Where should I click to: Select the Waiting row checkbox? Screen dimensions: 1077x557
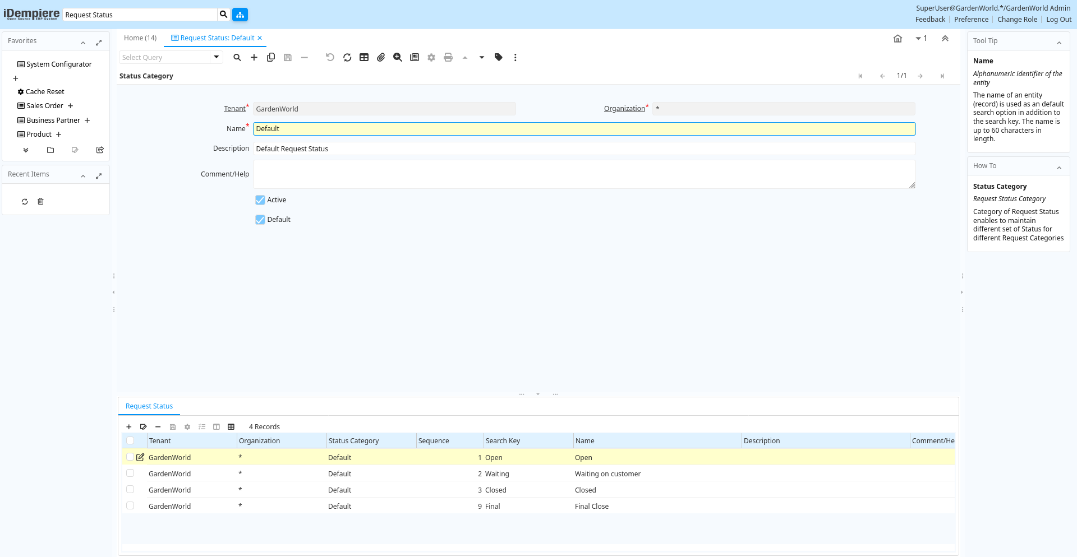pos(130,474)
